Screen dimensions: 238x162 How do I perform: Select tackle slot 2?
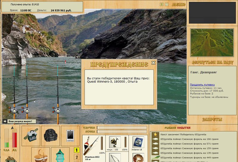pos(77,157)
